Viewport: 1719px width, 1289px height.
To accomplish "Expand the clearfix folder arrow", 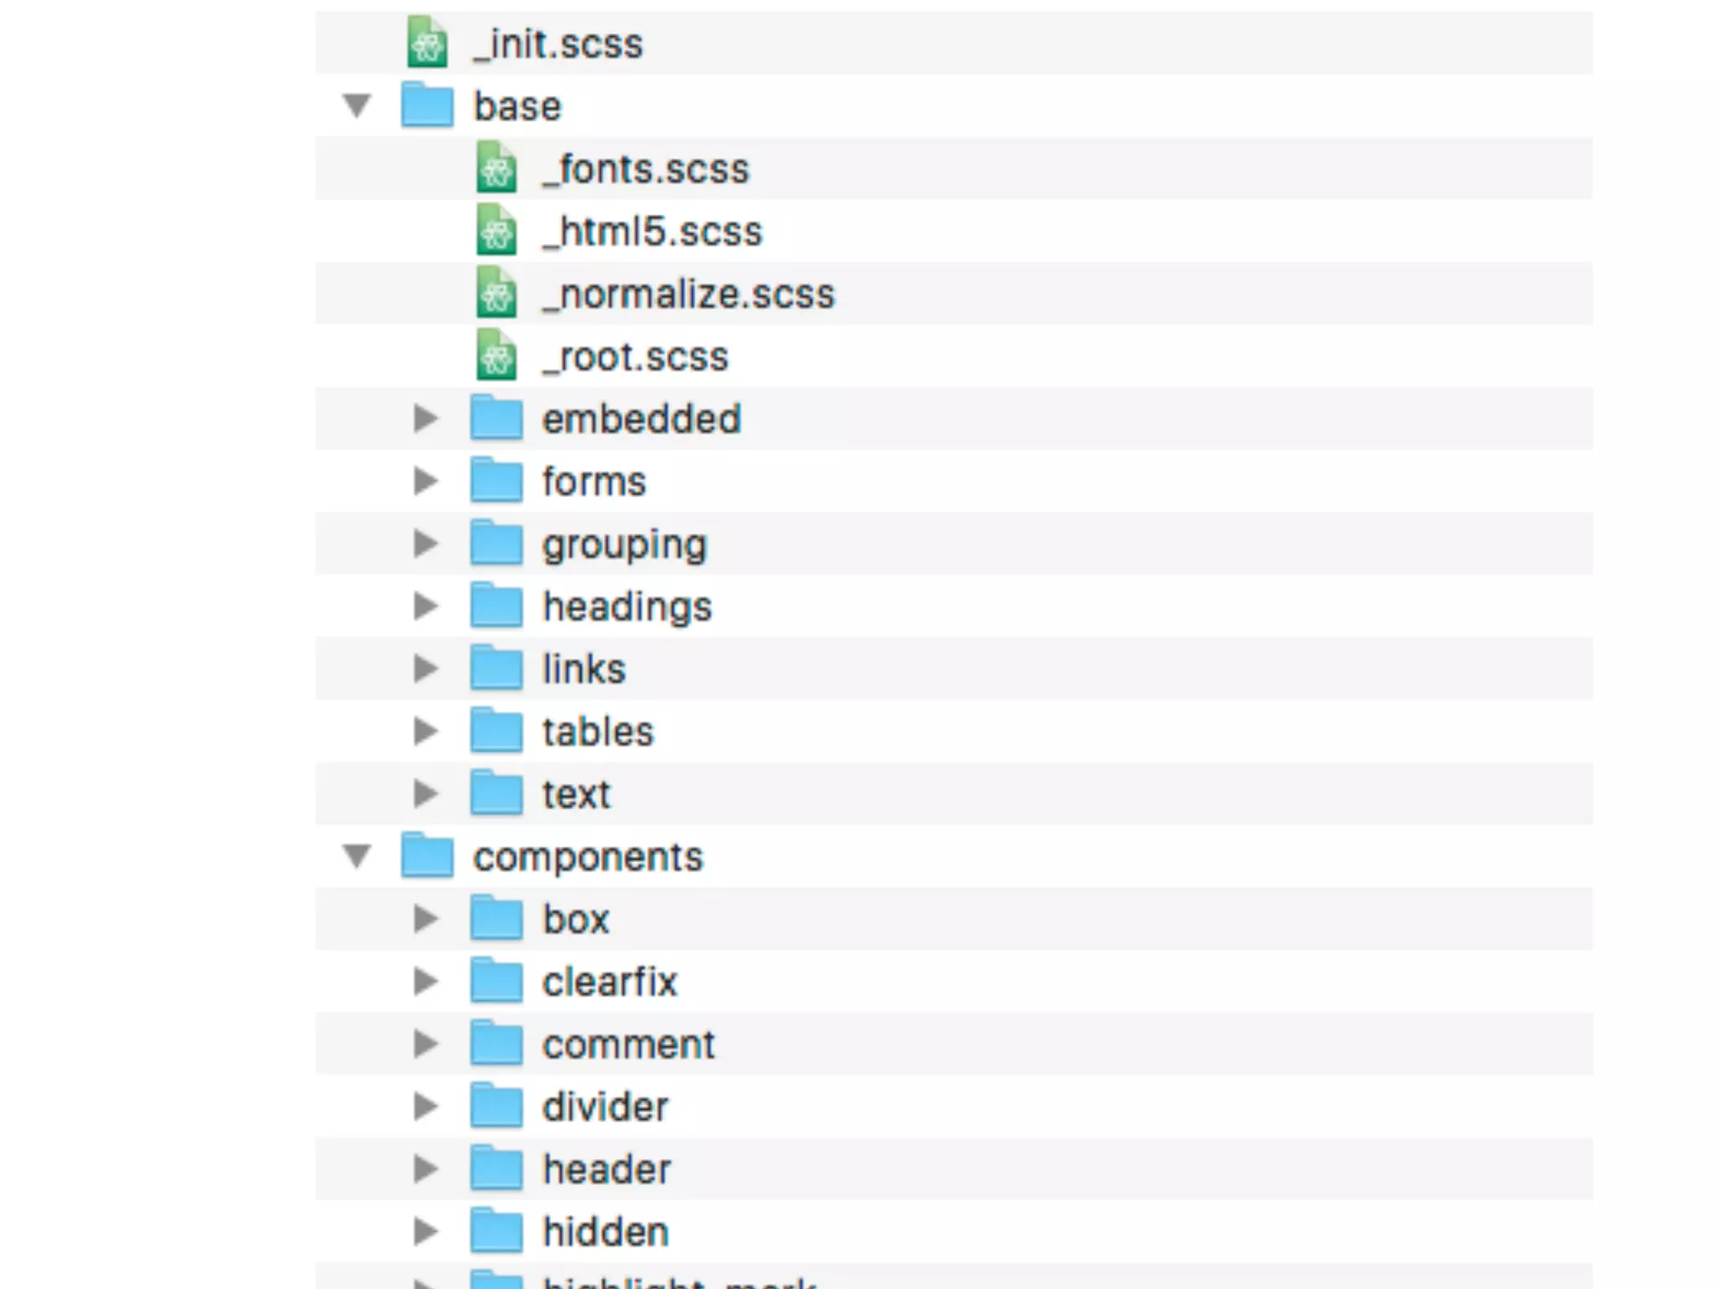I will coord(426,981).
